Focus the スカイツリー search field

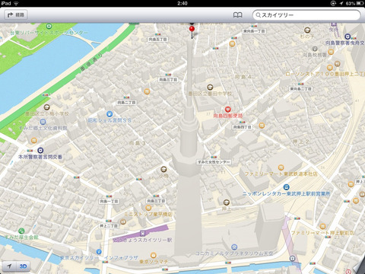306,15
